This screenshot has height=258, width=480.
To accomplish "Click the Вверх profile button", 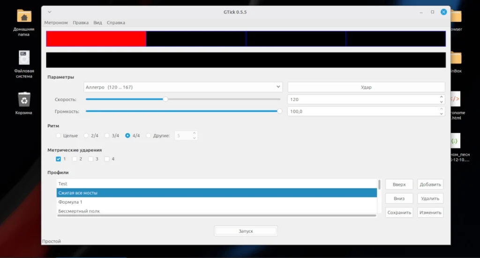I will (399, 184).
